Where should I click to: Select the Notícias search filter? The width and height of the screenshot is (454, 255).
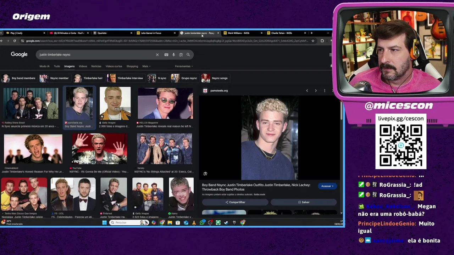pos(96,66)
